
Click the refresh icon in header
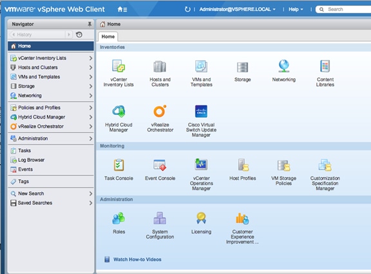pos(187,9)
